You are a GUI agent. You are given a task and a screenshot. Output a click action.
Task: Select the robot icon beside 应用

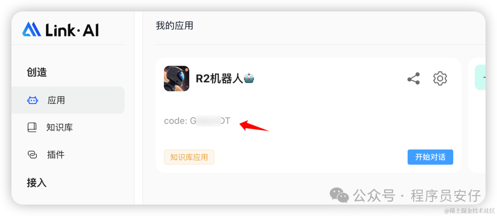coord(32,100)
